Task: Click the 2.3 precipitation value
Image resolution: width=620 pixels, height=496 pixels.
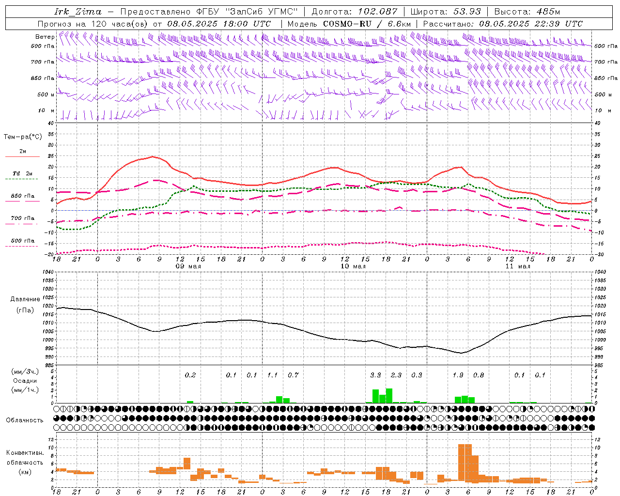Action: [x=396, y=375]
